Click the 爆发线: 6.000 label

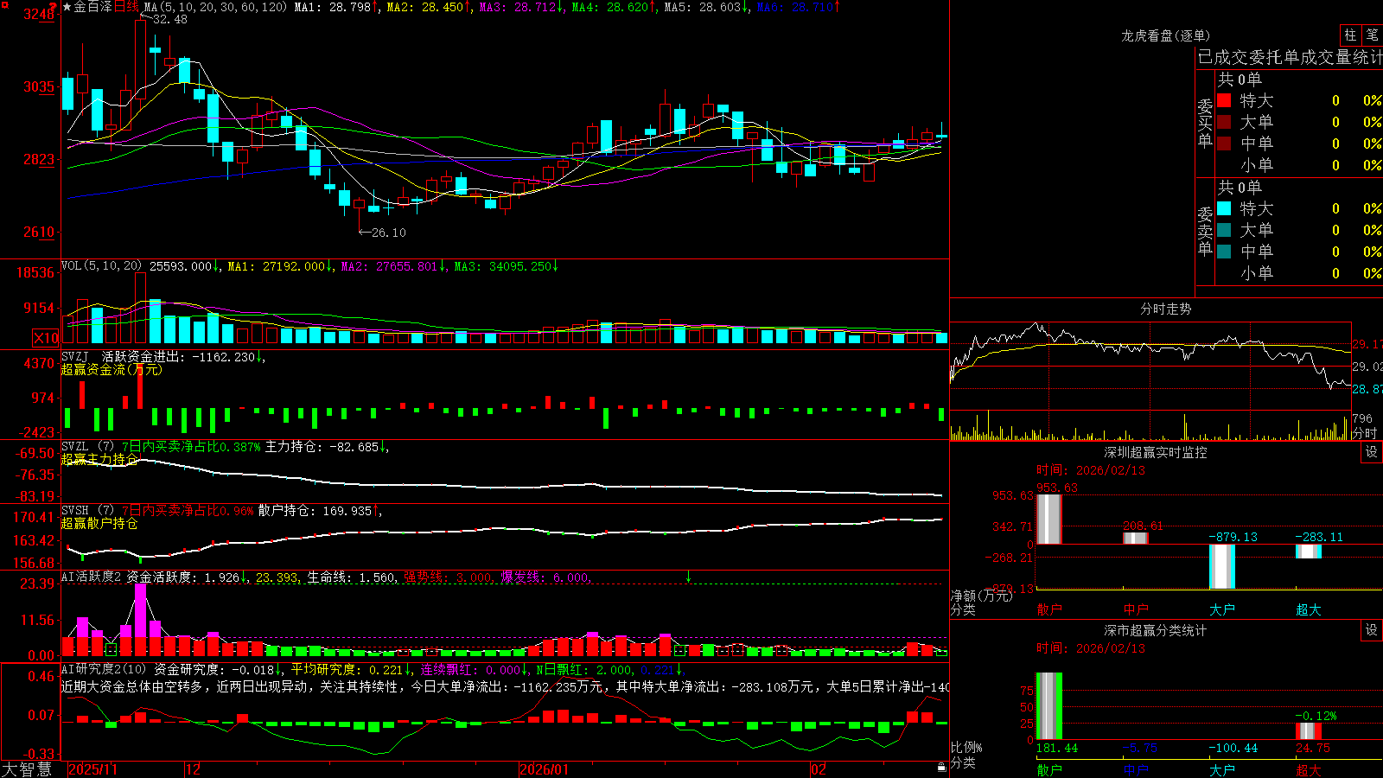point(545,577)
